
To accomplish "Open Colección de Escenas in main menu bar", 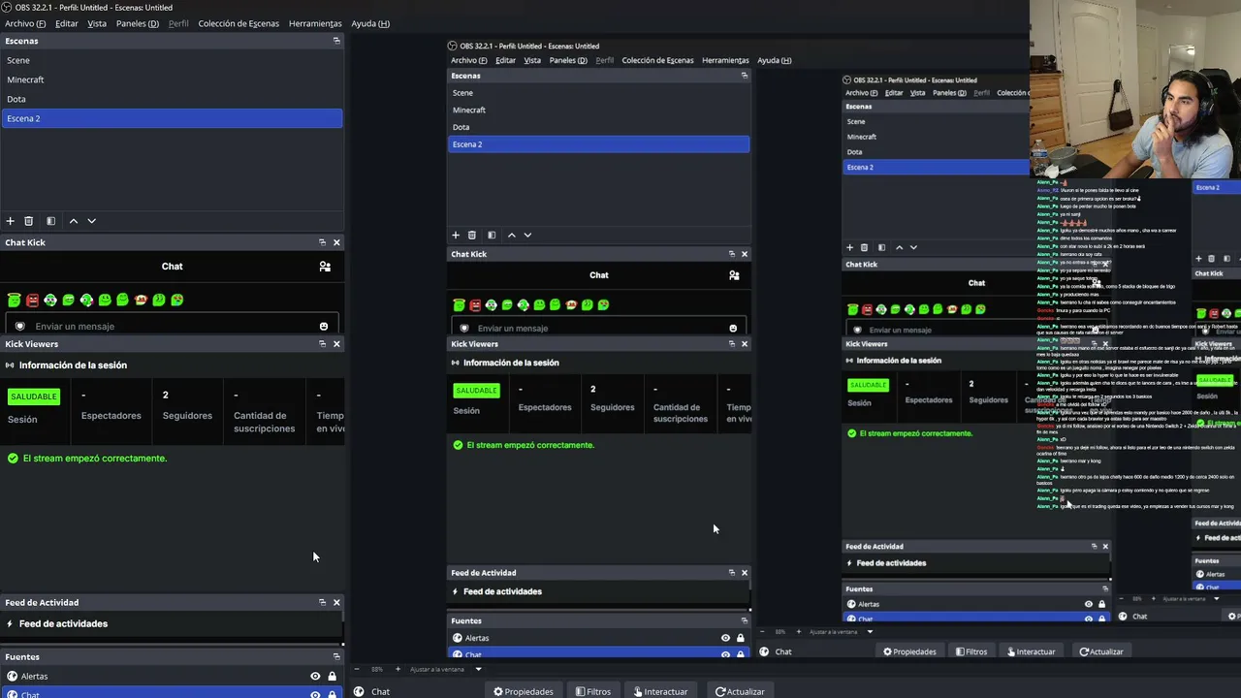I will [x=239, y=23].
